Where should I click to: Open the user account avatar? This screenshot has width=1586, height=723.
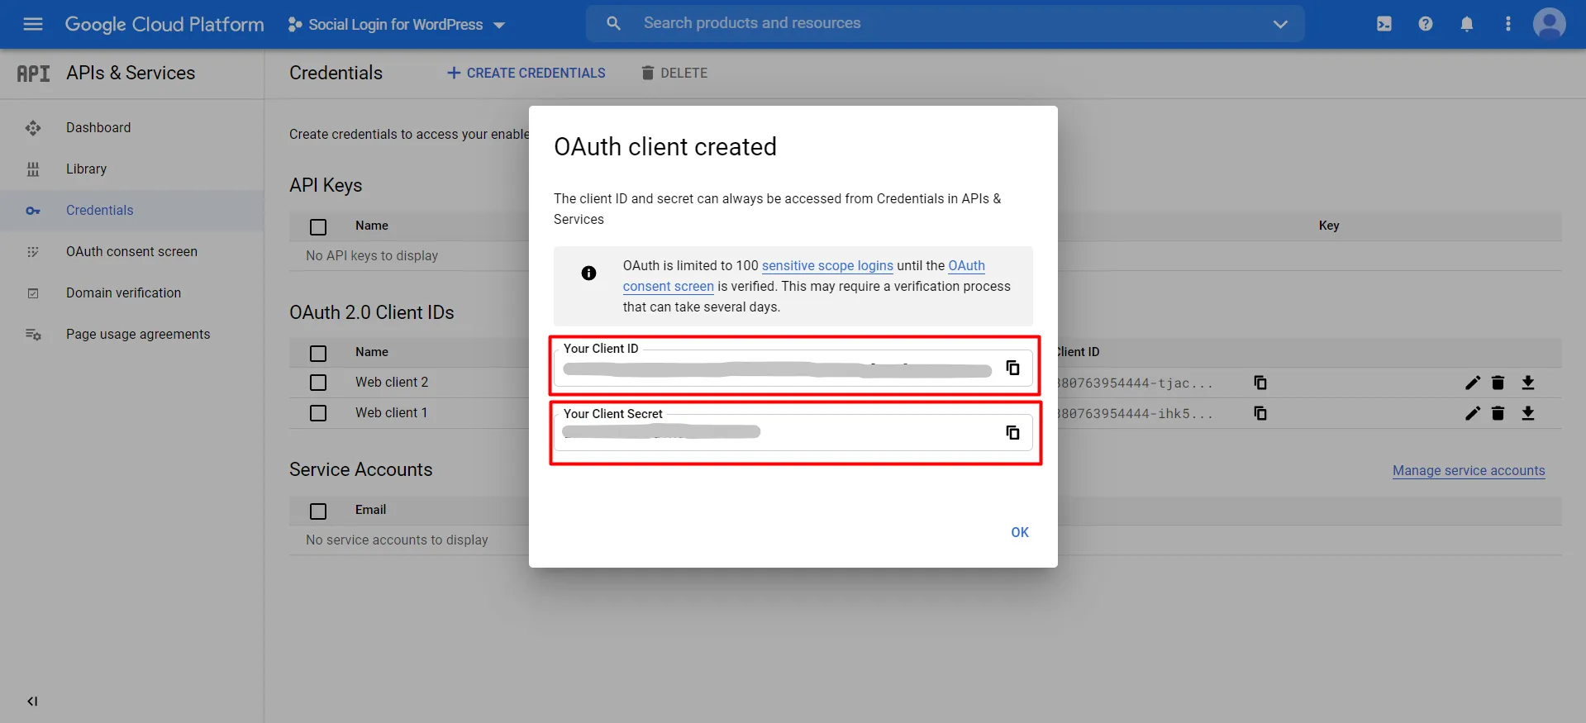[1550, 24]
